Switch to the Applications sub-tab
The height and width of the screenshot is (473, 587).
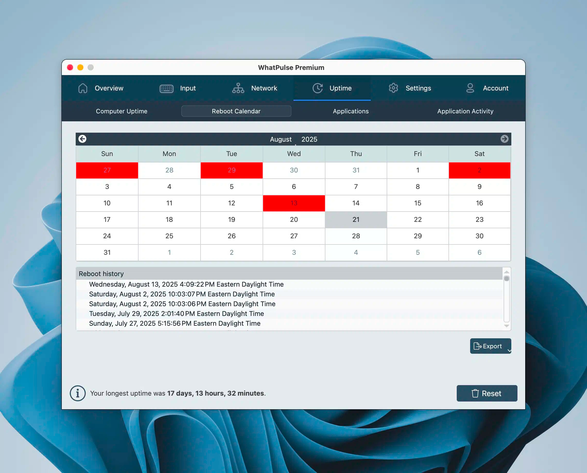click(350, 111)
